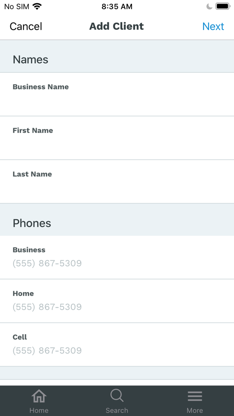The image size is (234, 416).
Task: Switch to the Home tab
Action: [39, 400]
